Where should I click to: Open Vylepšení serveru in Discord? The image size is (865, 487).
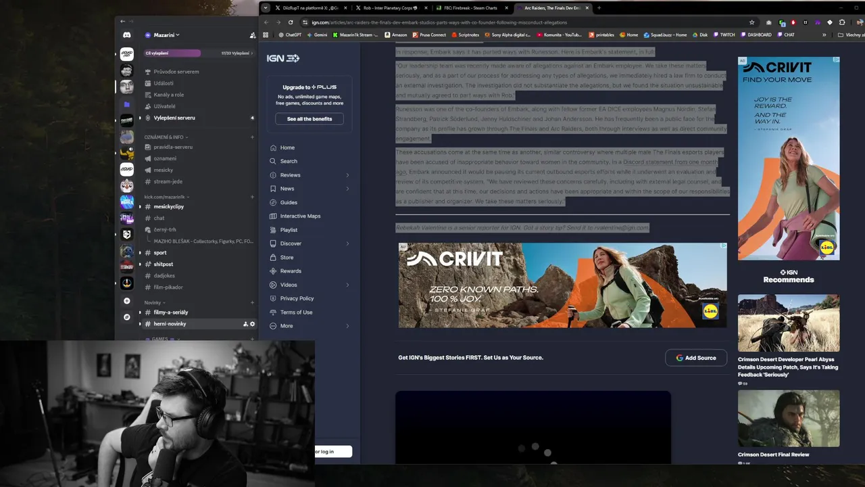(174, 118)
